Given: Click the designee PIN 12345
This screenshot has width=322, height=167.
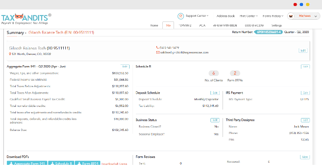Looking at the screenshot, I should [305, 140].
